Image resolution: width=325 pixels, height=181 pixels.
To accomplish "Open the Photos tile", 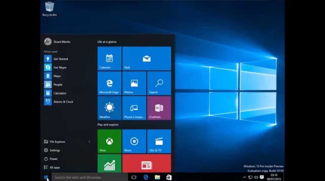I will coord(134,83).
